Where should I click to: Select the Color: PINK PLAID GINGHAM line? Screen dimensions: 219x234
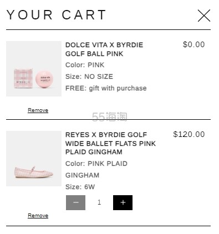coord(96,169)
